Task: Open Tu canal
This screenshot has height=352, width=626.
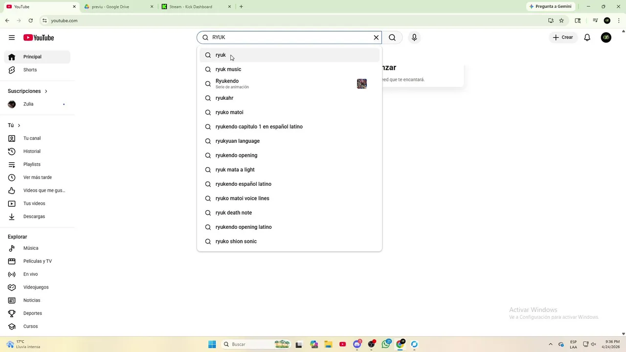Action: tap(37, 138)
